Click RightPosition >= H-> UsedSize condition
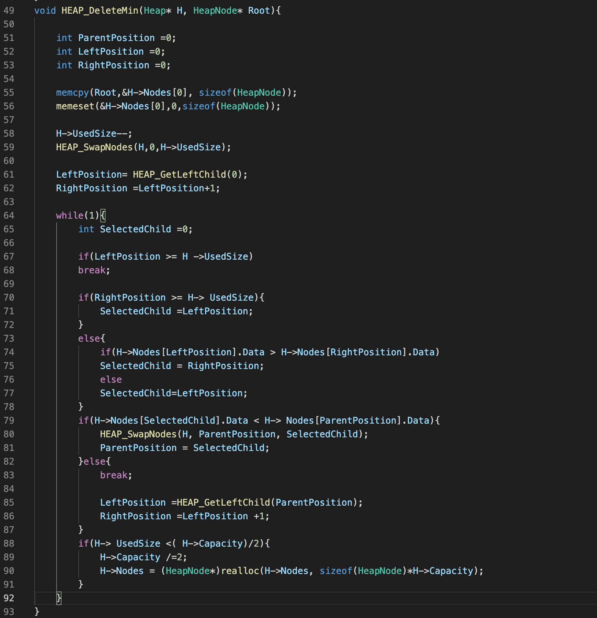Image resolution: width=597 pixels, height=618 pixels. pos(174,298)
